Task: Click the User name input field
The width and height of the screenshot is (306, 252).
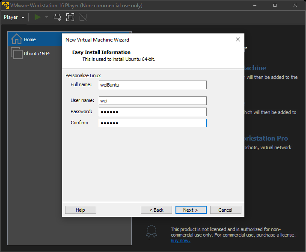Action: (x=153, y=101)
